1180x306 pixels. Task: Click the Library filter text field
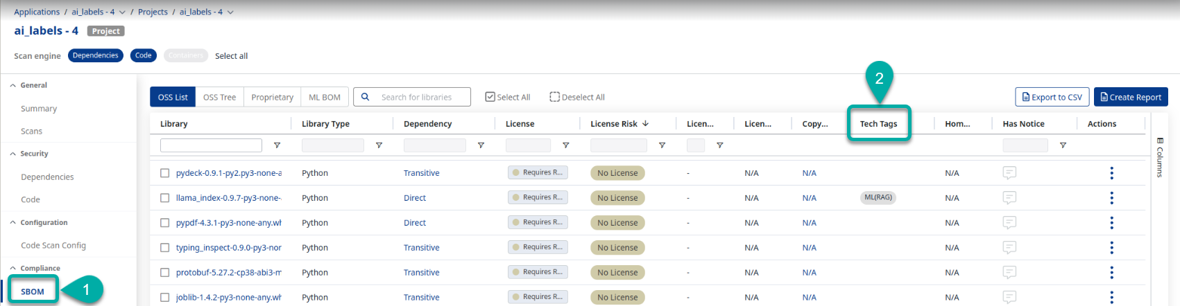pos(211,145)
